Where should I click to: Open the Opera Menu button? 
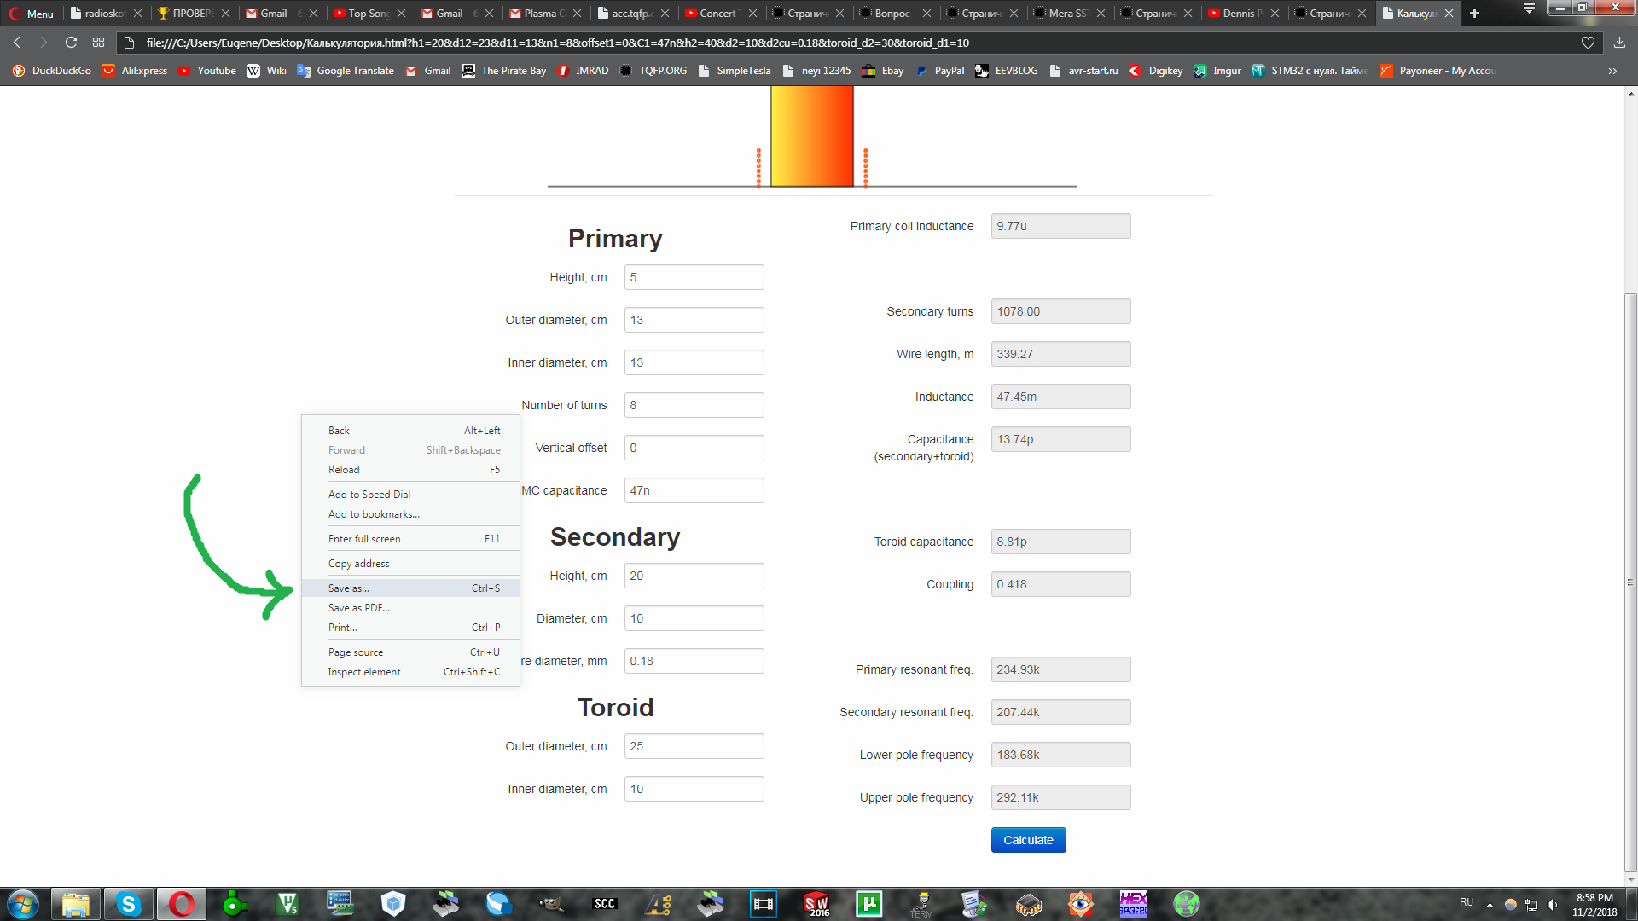[x=31, y=13]
